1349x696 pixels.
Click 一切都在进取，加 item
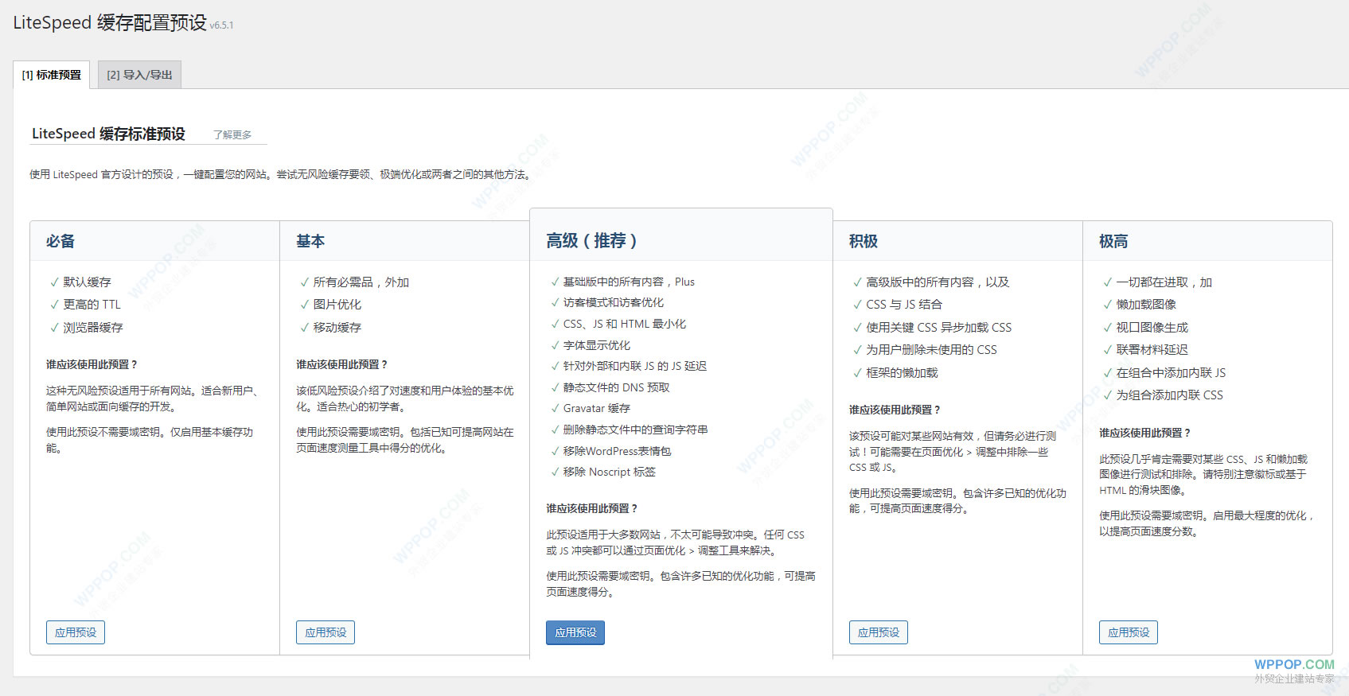pos(1164,282)
